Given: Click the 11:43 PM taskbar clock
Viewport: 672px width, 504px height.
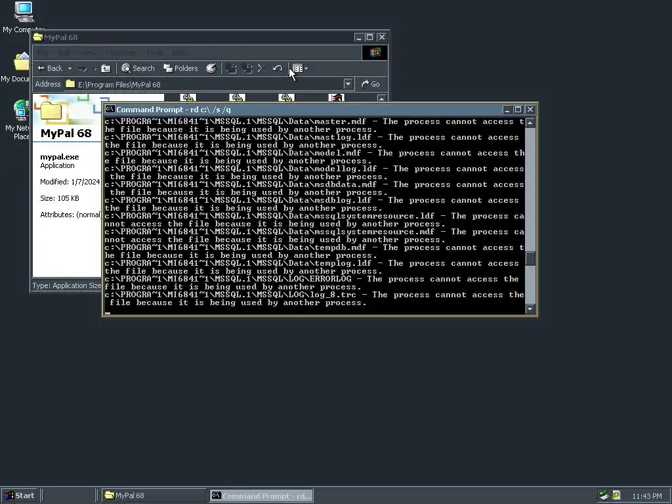Looking at the screenshot, I should (646, 496).
